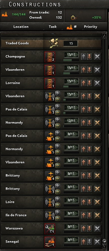Click the Traded Goods crate icon
This screenshot has height=251, width=109.
pyautogui.click(x=53, y=43)
